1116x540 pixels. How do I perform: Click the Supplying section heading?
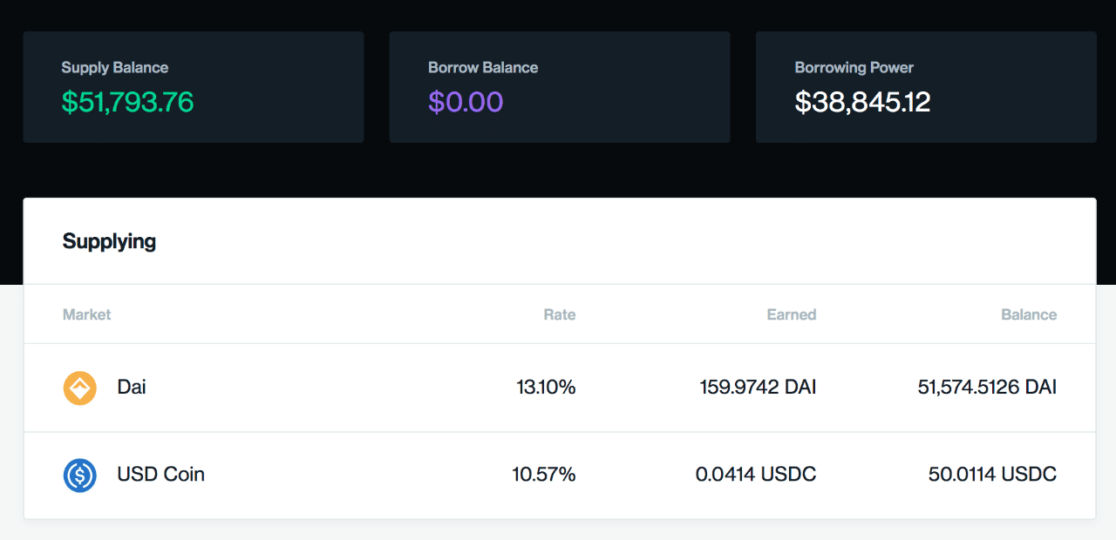pyautogui.click(x=109, y=241)
